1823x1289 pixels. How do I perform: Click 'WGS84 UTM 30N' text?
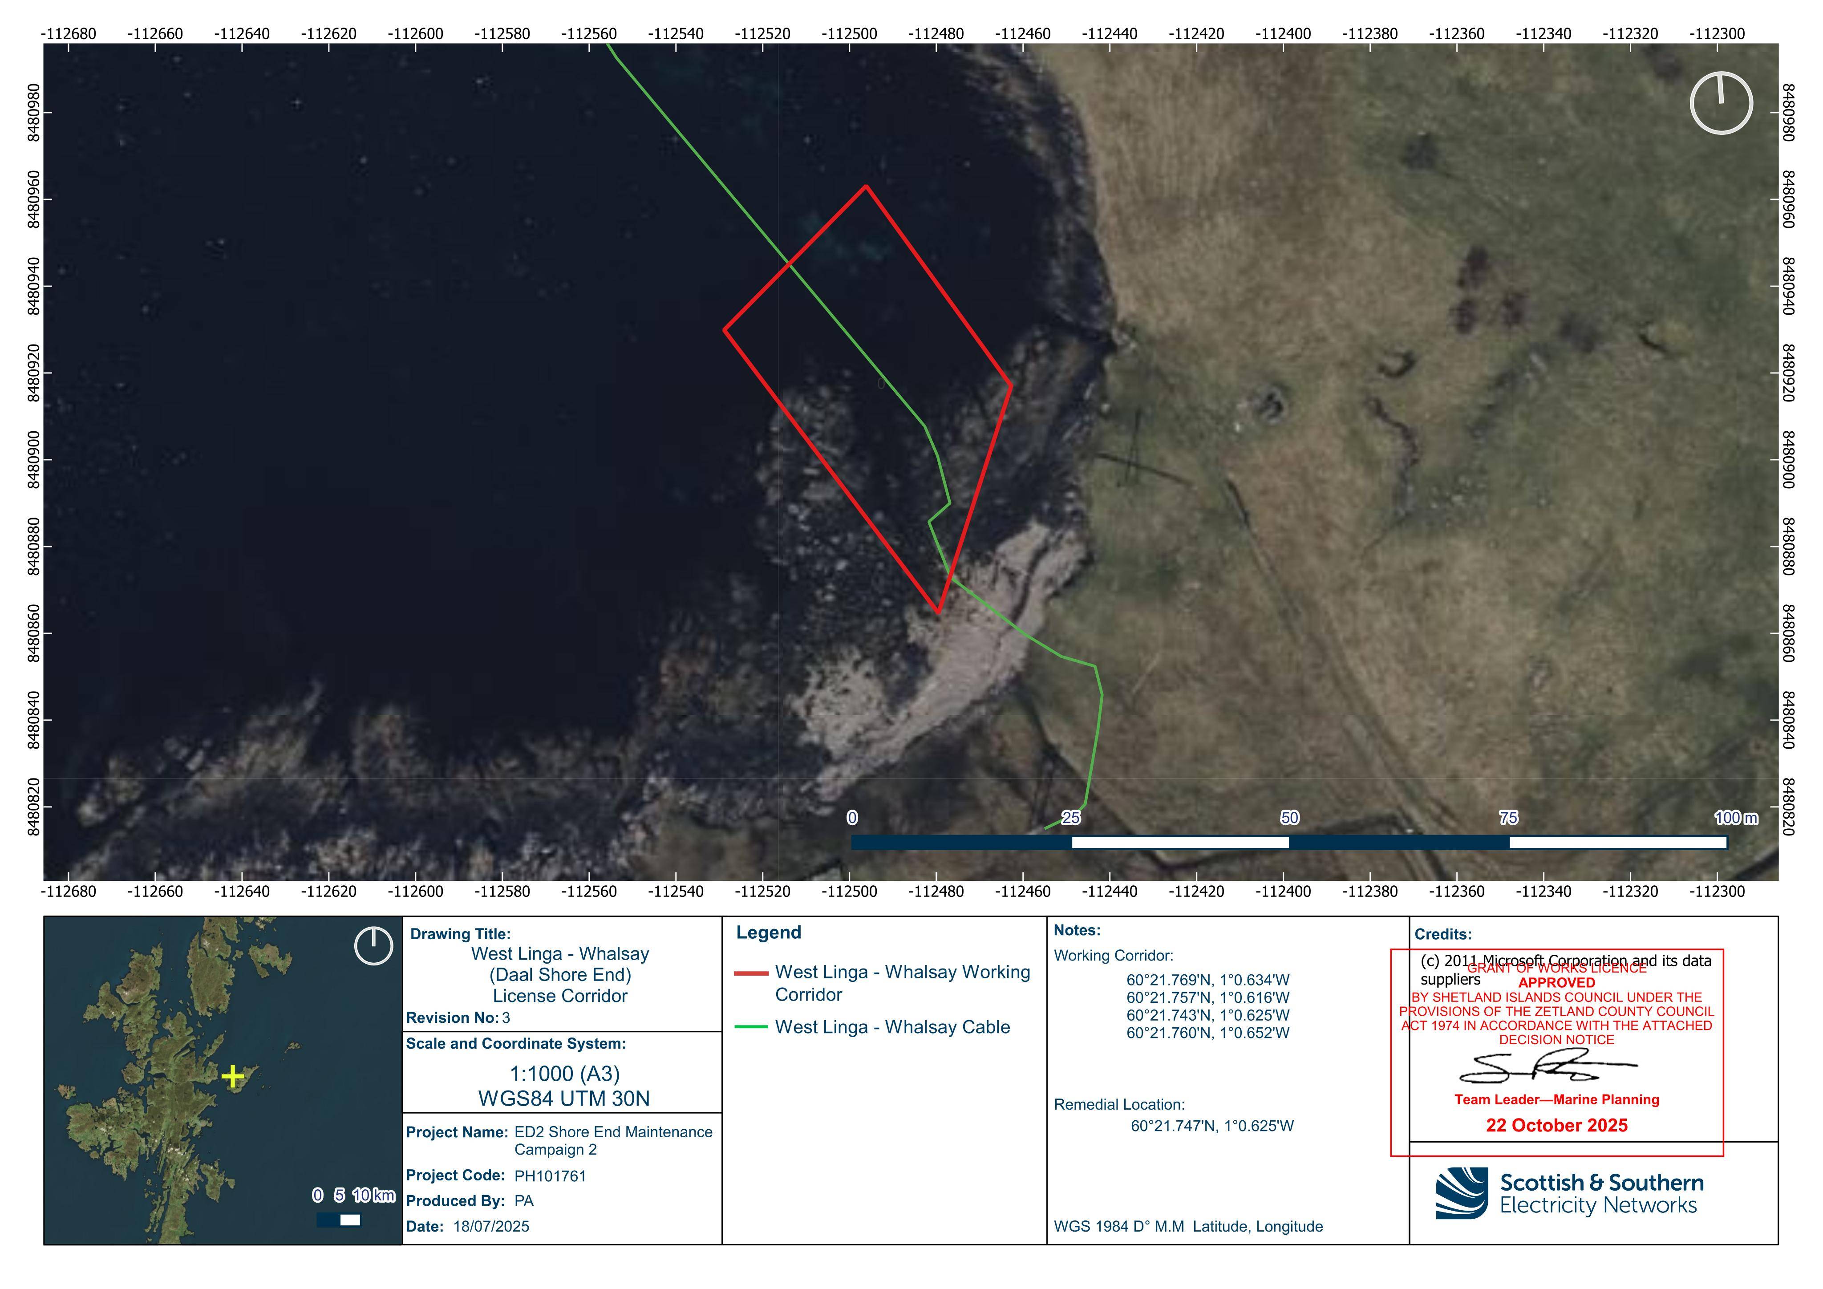564,1098
